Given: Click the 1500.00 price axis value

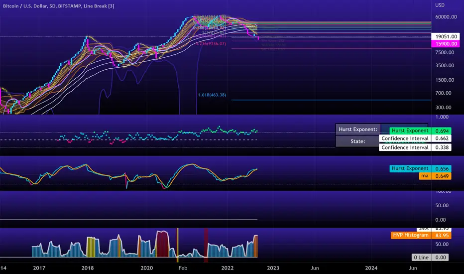Looking at the screenshot, I should 445,80.
